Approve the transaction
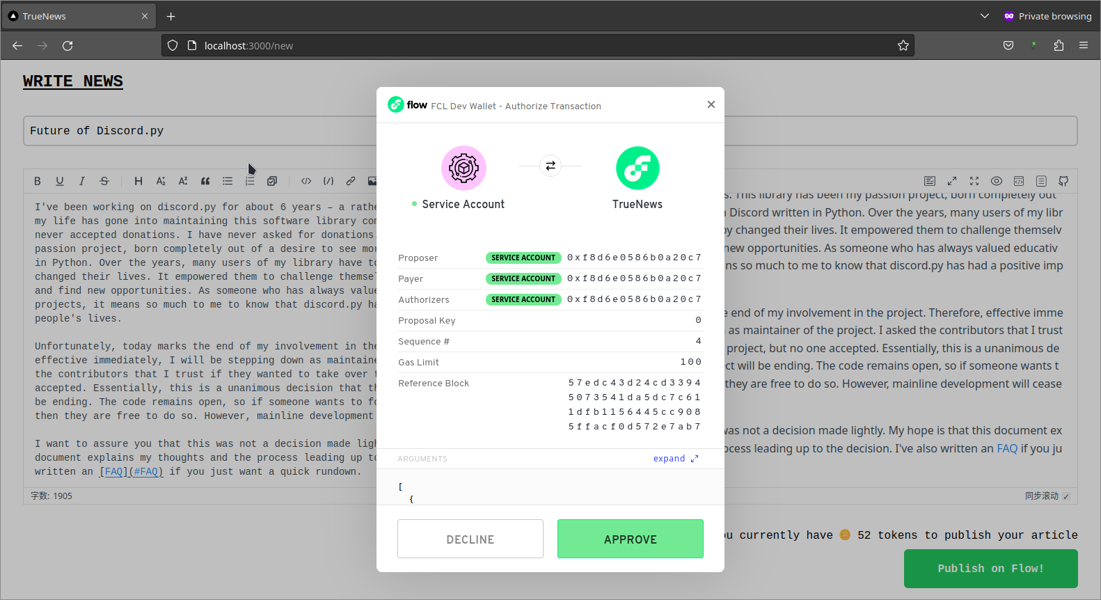The height and width of the screenshot is (600, 1101). click(x=631, y=539)
